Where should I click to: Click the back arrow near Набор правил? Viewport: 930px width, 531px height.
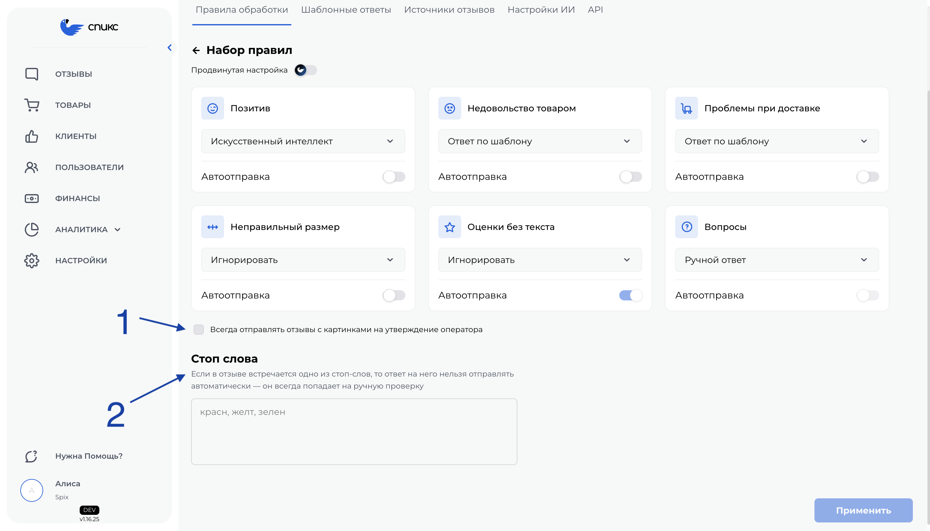(196, 50)
